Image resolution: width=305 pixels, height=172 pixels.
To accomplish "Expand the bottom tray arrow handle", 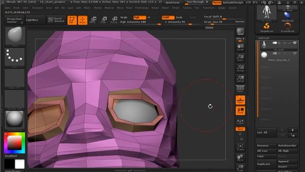I will pos(130,171).
